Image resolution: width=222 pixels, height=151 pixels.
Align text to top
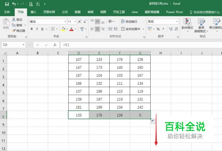92,22
